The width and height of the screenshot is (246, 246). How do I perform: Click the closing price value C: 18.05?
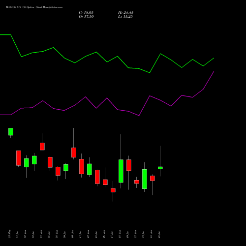point(86,13)
